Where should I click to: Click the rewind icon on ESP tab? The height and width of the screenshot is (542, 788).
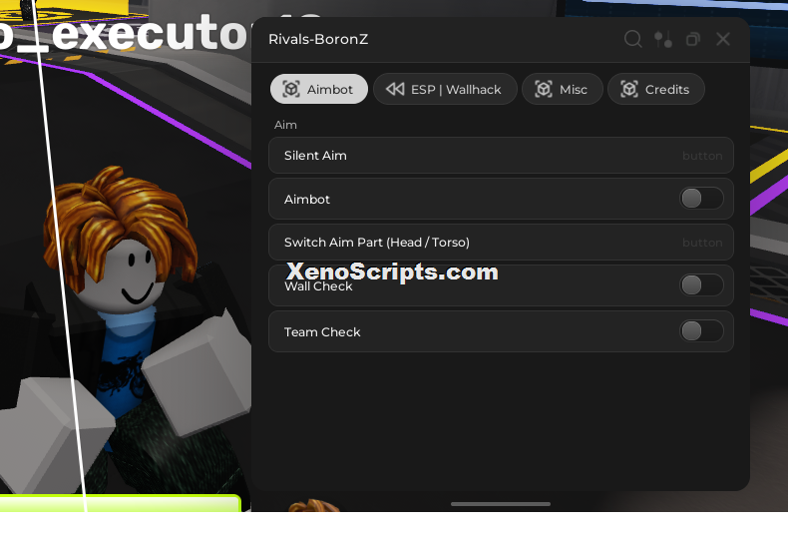tap(395, 89)
